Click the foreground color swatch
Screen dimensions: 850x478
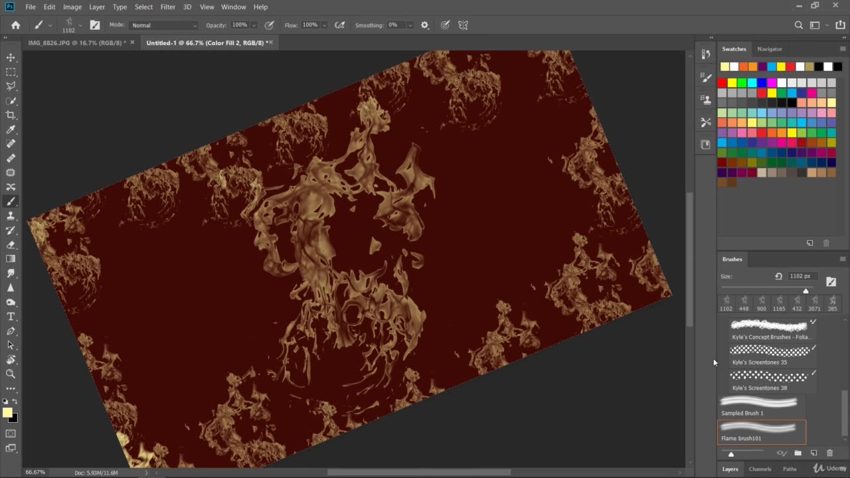point(7,413)
